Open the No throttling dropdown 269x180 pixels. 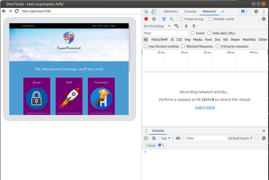pyautogui.click(x=157, y=26)
